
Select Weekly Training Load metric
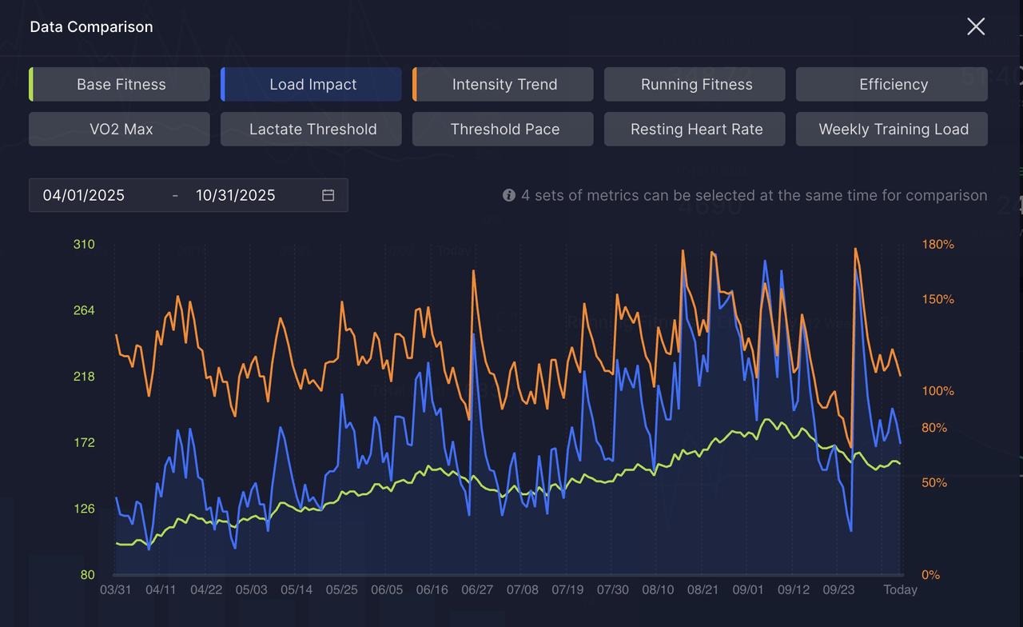click(x=892, y=129)
